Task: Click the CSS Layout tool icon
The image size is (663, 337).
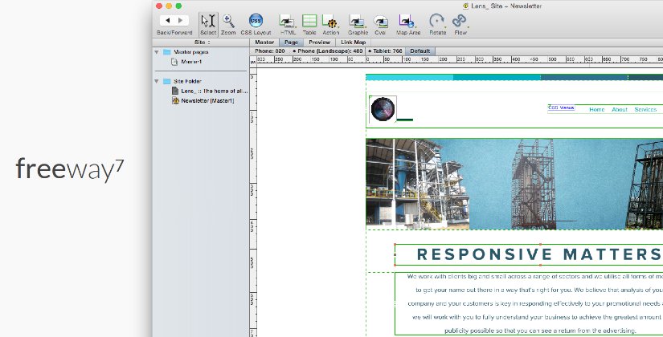Action: [x=256, y=22]
